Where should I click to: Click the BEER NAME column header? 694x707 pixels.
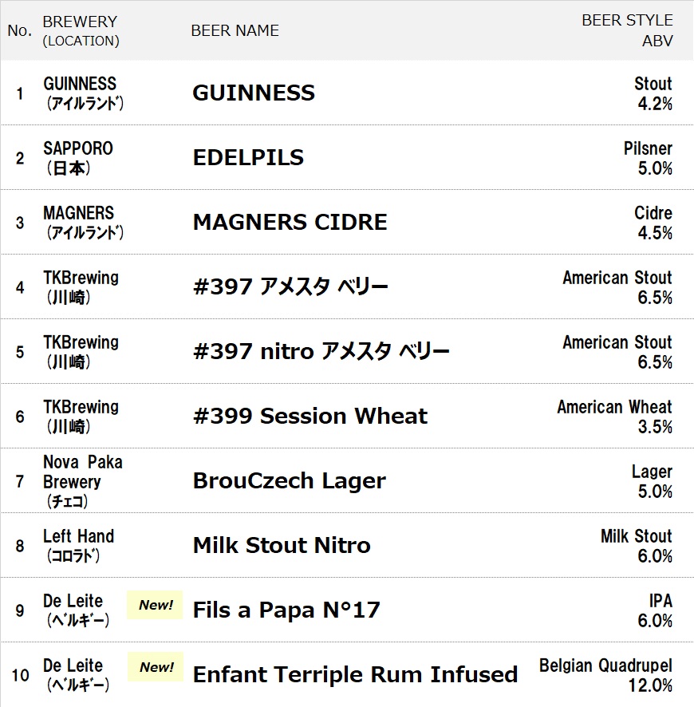(x=235, y=30)
